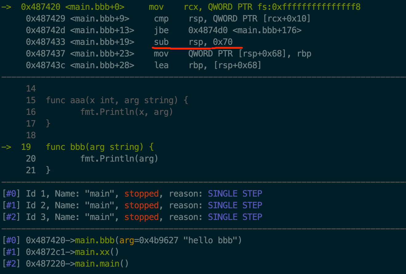Click the underlined 0x70 operand
This screenshot has height=274, width=406.
pos(223,42)
